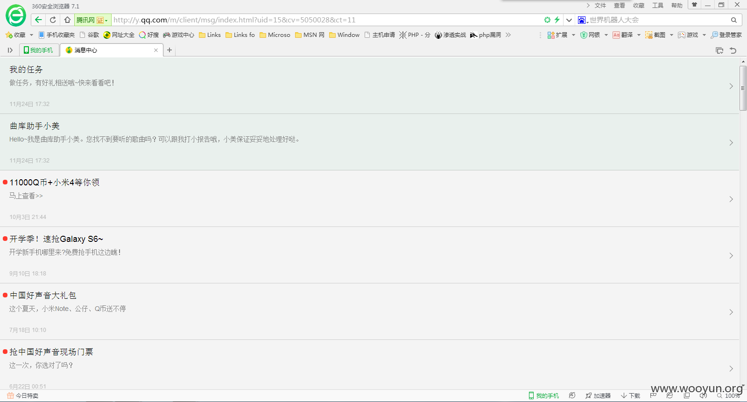Click the green lightning speed mode icon
The image size is (747, 402).
(557, 20)
